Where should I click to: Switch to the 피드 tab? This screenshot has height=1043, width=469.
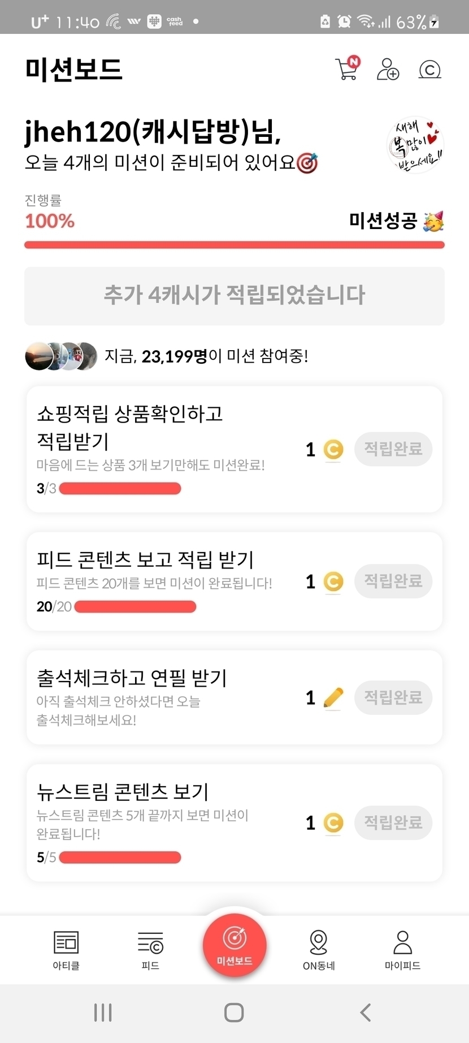click(150, 950)
